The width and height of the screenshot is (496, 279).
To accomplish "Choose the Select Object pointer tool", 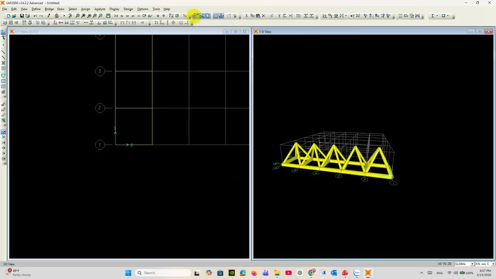I will coord(3,32).
